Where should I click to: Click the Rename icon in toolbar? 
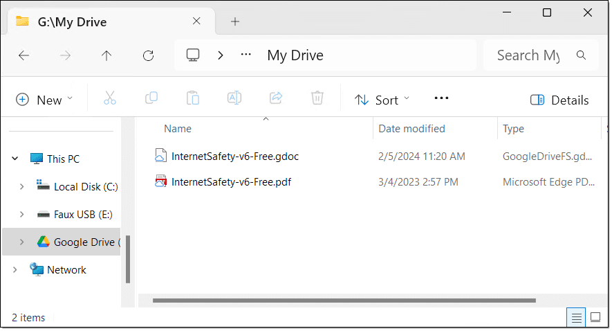234,98
